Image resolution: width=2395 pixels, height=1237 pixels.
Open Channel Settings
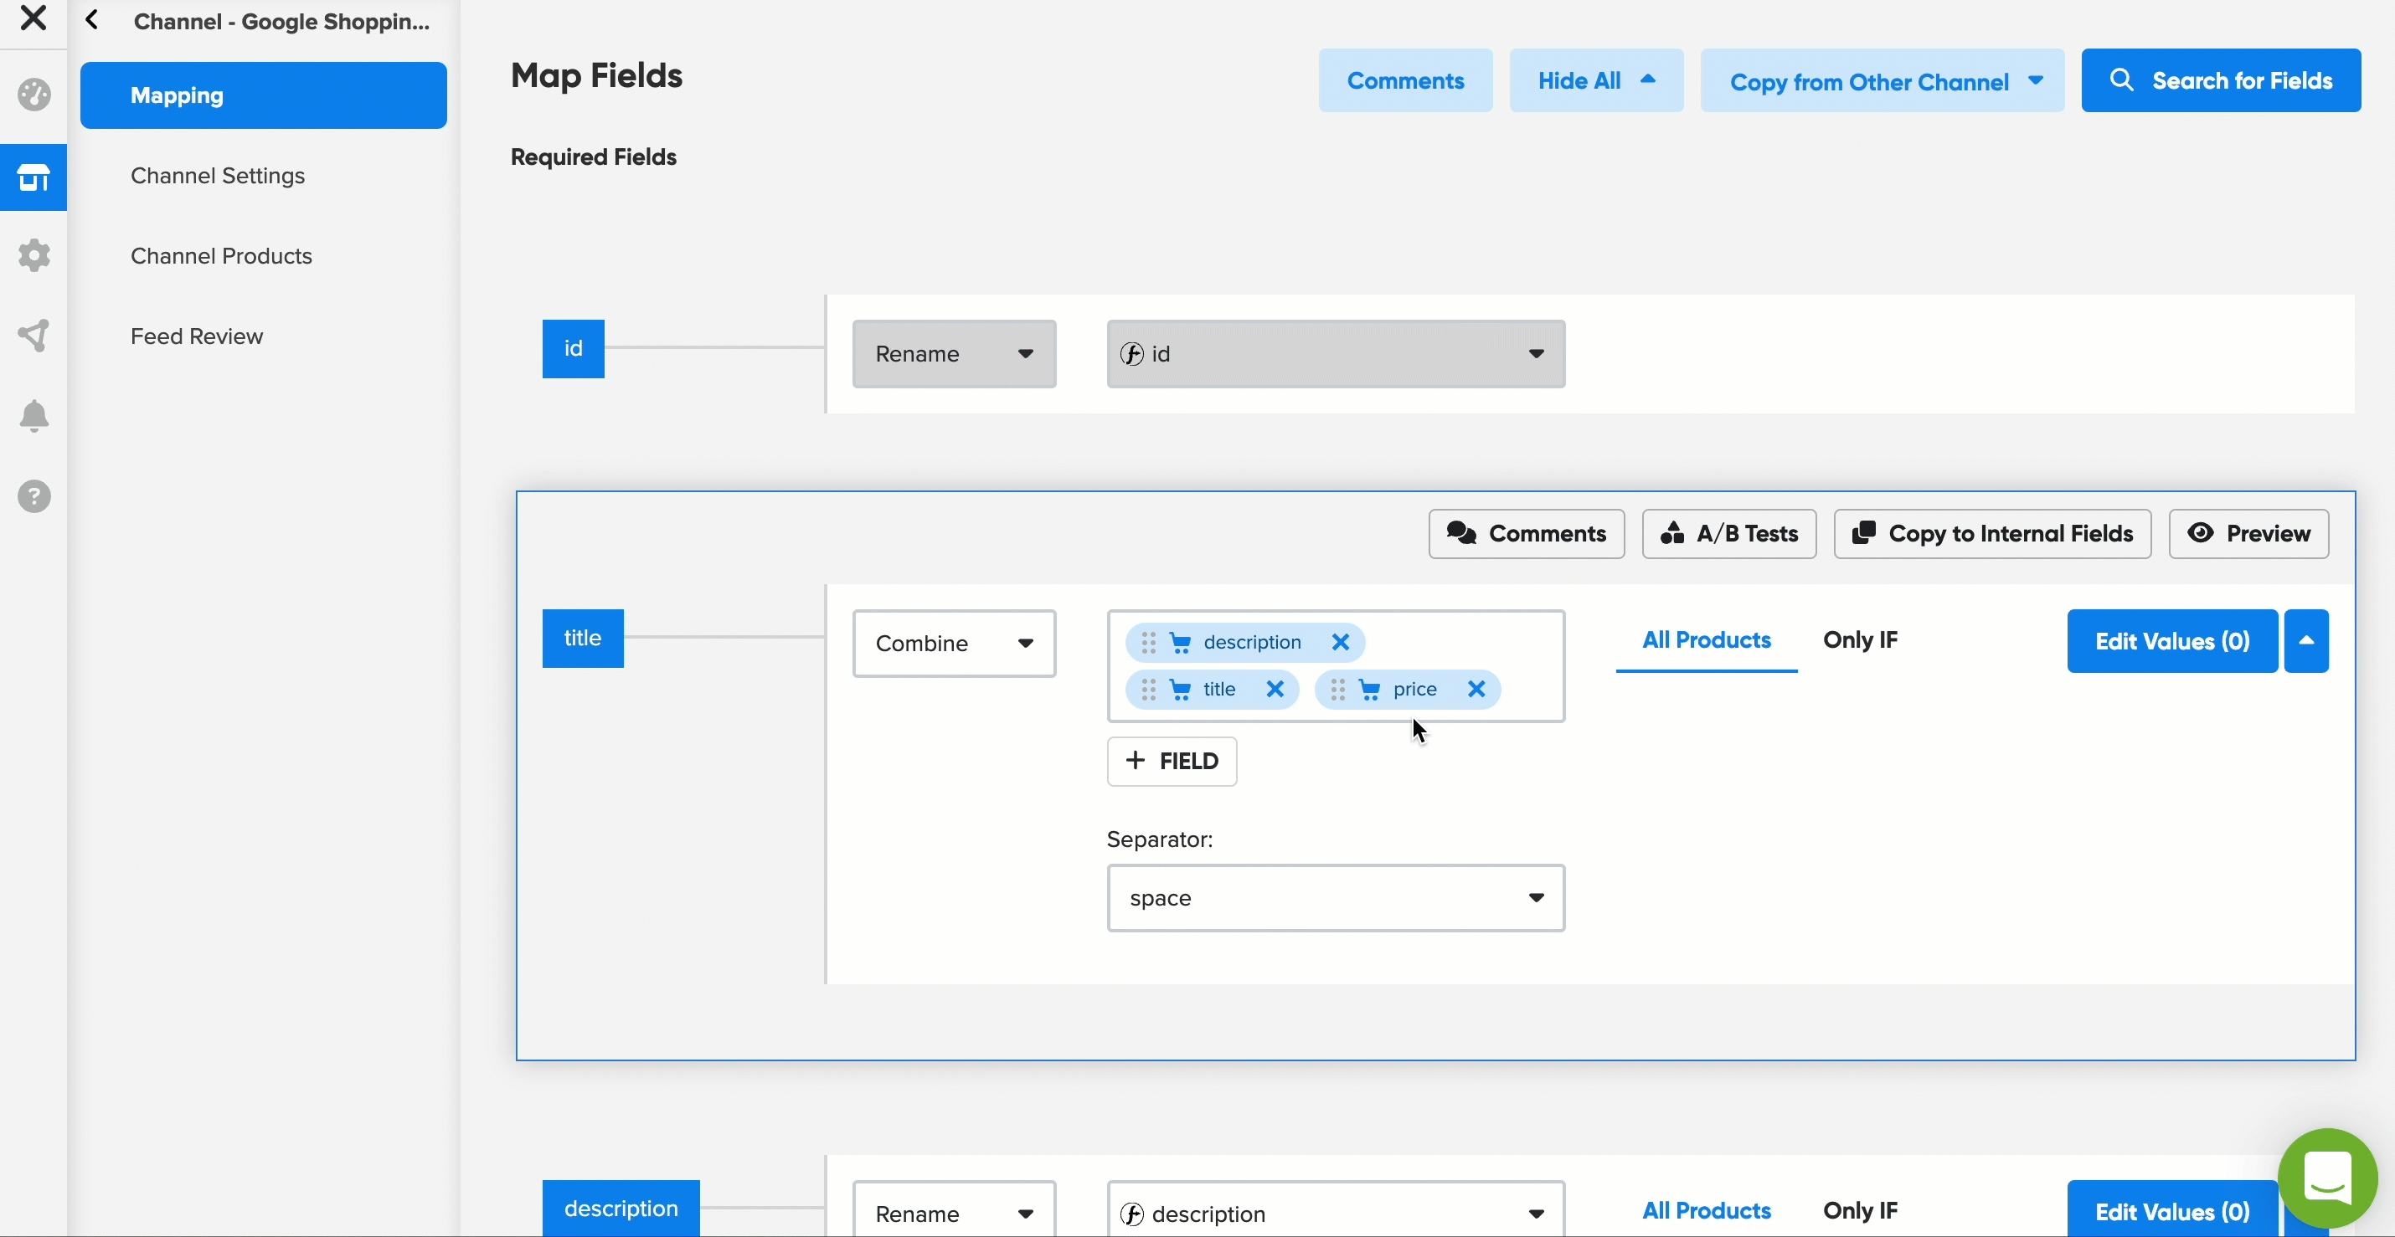(x=218, y=176)
